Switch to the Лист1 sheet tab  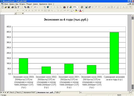click(x=12, y=92)
